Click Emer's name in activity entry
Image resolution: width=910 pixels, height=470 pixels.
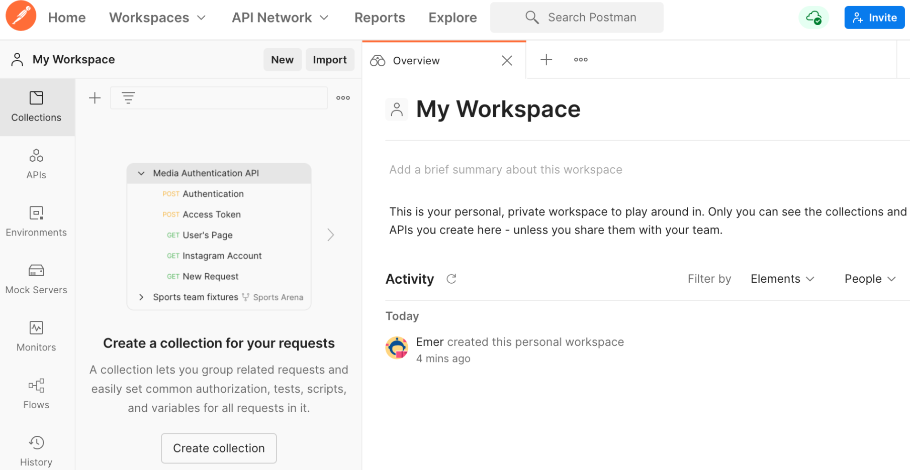pos(429,342)
